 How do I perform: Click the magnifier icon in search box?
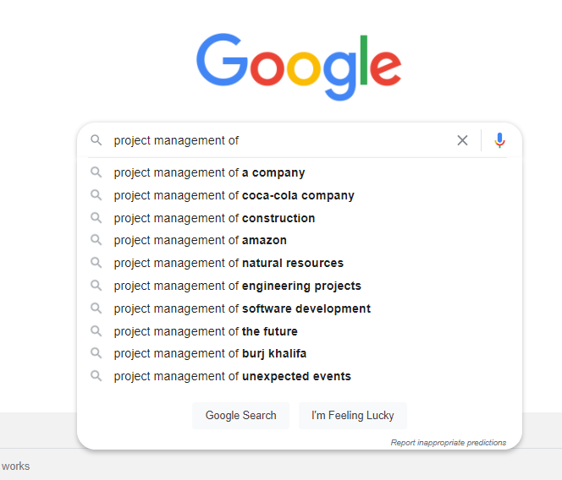pyautogui.click(x=96, y=140)
